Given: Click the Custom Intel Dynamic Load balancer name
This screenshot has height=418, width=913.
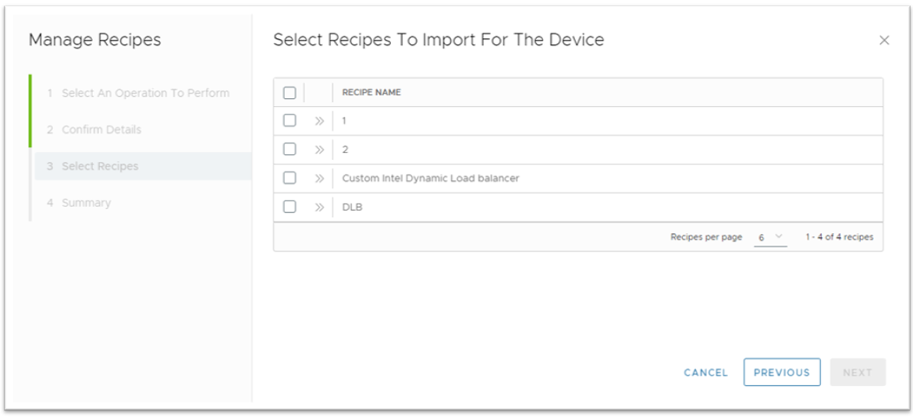Looking at the screenshot, I should coord(430,179).
